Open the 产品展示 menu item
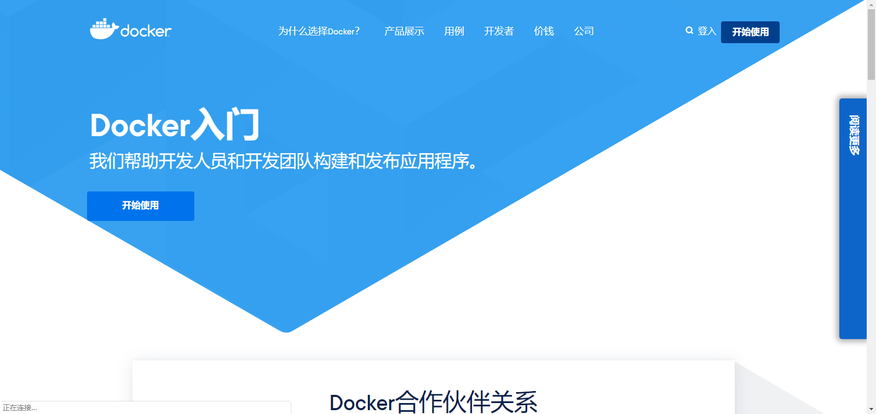The height and width of the screenshot is (414, 876). pos(404,31)
